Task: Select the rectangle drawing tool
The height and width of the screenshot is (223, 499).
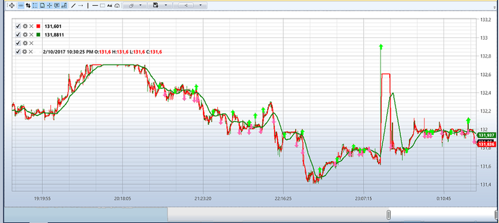Action: pos(102,5)
